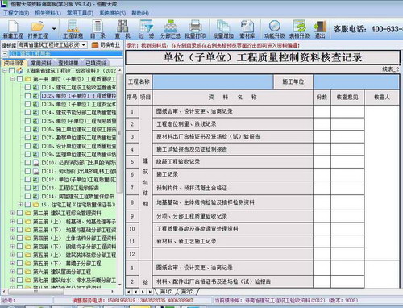The image size is (403, 308).
Task: Open the 模板库 template library combo box
Action: [x=52, y=45]
